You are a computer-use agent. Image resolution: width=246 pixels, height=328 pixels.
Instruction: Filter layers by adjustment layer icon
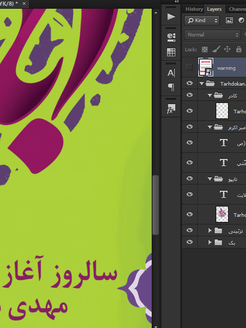point(241,20)
